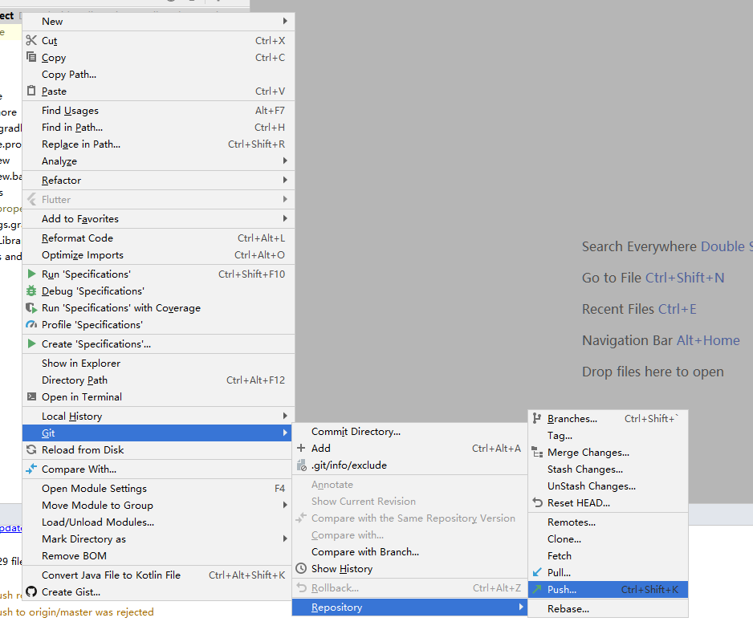The height and width of the screenshot is (638, 753).
Task: Click the Debug 'Specifications' bug icon
Action: [x=31, y=291]
